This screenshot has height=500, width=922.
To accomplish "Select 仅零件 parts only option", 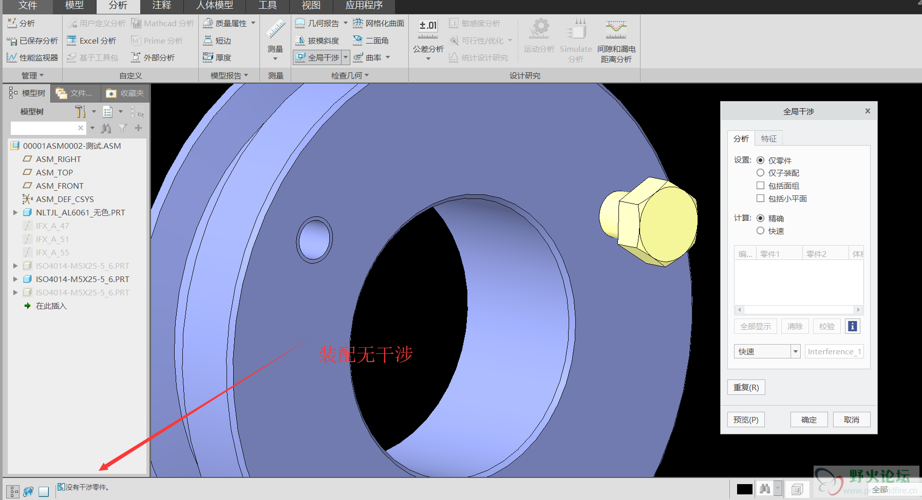I will pos(760,160).
